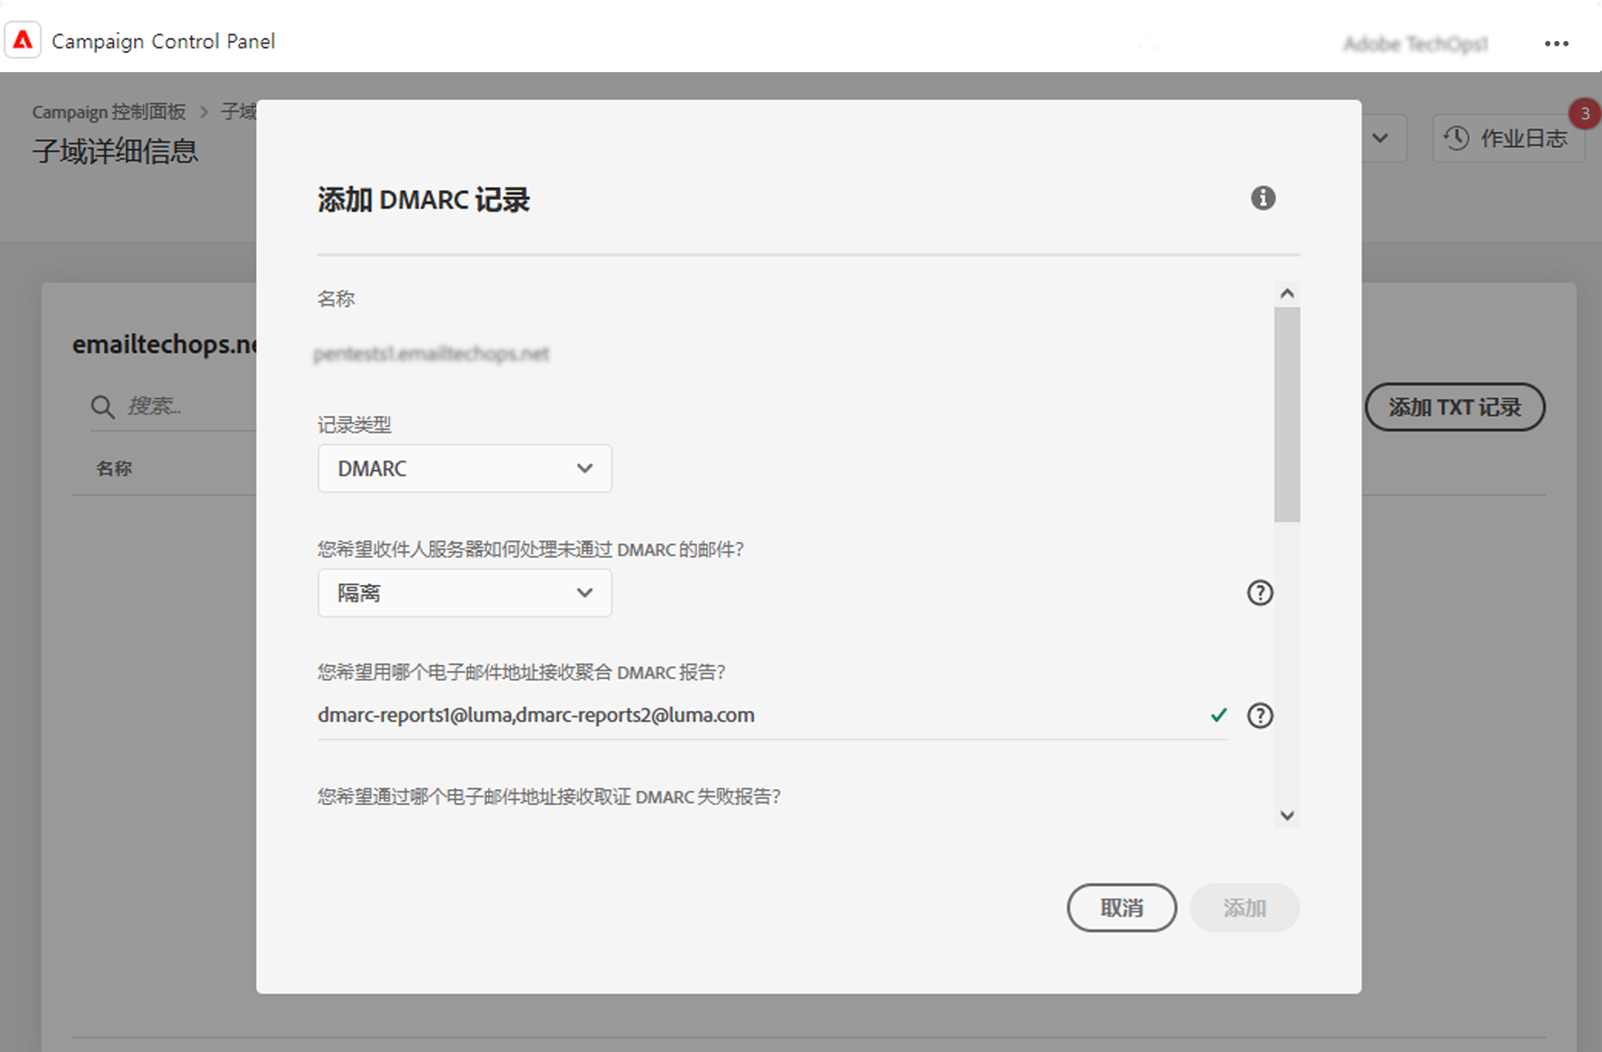1602x1052 pixels.
Task: Expand the dropdown chevron near 作业日志
Action: [1380, 139]
